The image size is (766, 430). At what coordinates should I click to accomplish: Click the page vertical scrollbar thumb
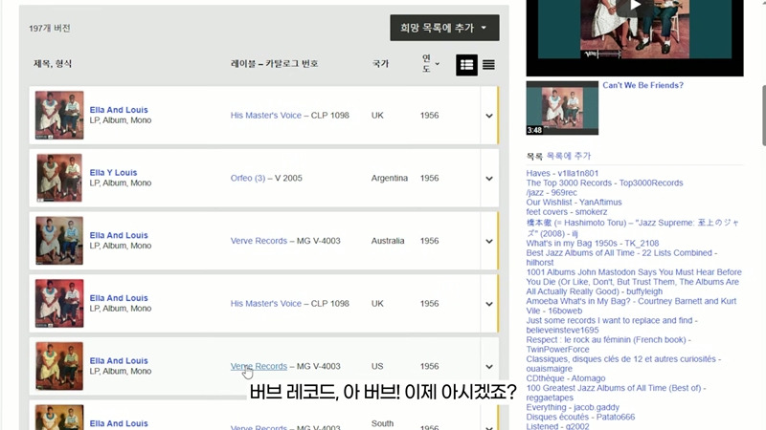click(x=763, y=115)
